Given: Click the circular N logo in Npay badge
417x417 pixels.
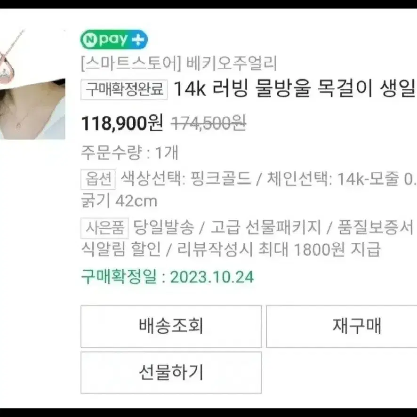Looking at the screenshot, I should (x=89, y=40).
